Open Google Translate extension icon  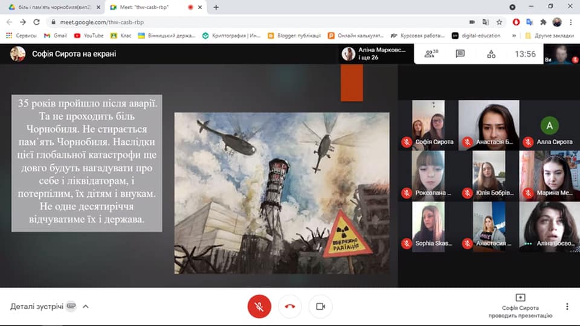530,22
